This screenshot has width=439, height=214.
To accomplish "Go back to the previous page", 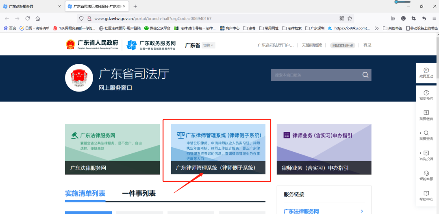I will coord(7,18).
